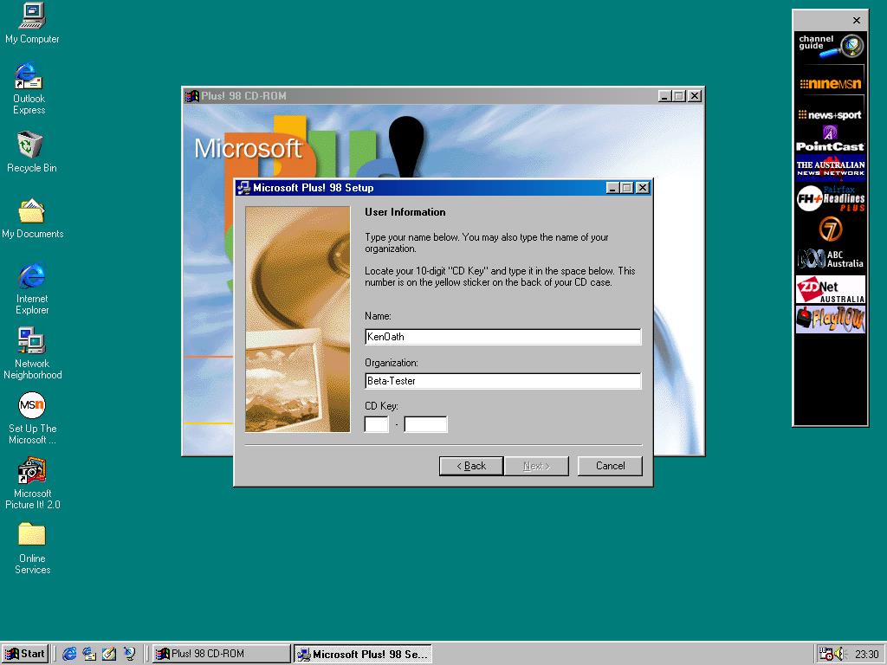
Task: Click the Organization input field
Action: pos(503,381)
